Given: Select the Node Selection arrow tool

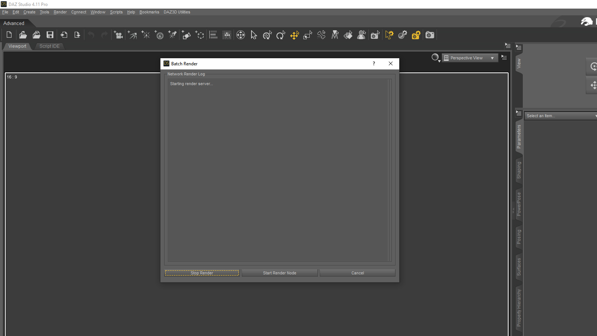Looking at the screenshot, I should pos(254,35).
